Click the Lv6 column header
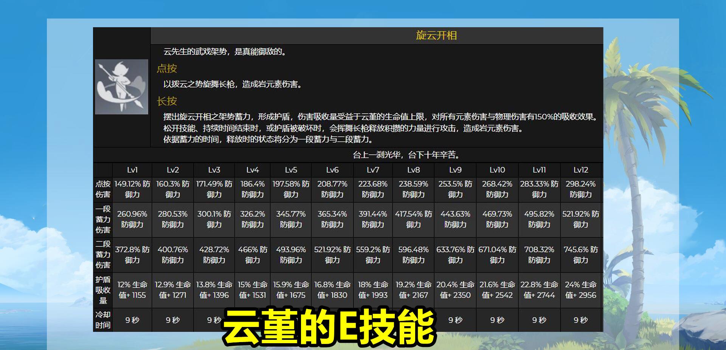The height and width of the screenshot is (350, 726). (332, 170)
